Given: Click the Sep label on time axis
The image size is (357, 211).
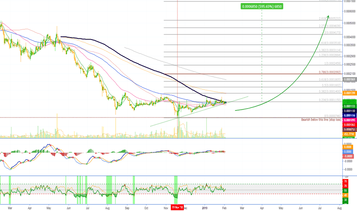Looking at the screenshot, I should [127, 208].
